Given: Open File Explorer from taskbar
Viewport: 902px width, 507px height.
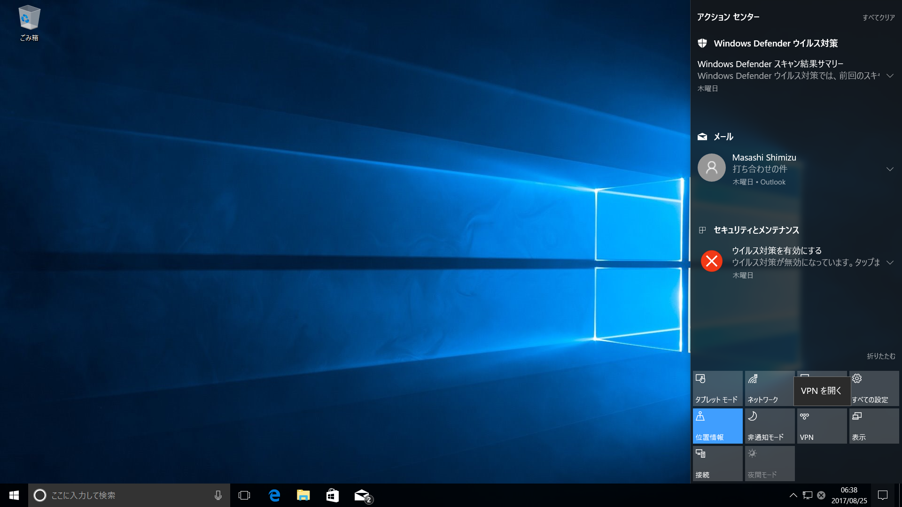Looking at the screenshot, I should pyautogui.click(x=303, y=495).
